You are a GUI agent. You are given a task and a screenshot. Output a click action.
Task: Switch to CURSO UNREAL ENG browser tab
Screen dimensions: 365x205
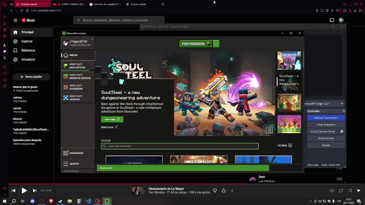69,4
